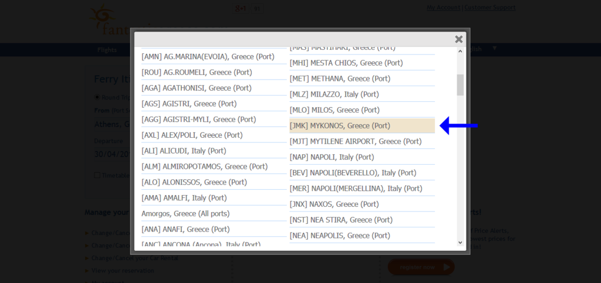Choose [MLO] MILOS, Greece port
This screenshot has width=601, height=283.
(x=362, y=110)
